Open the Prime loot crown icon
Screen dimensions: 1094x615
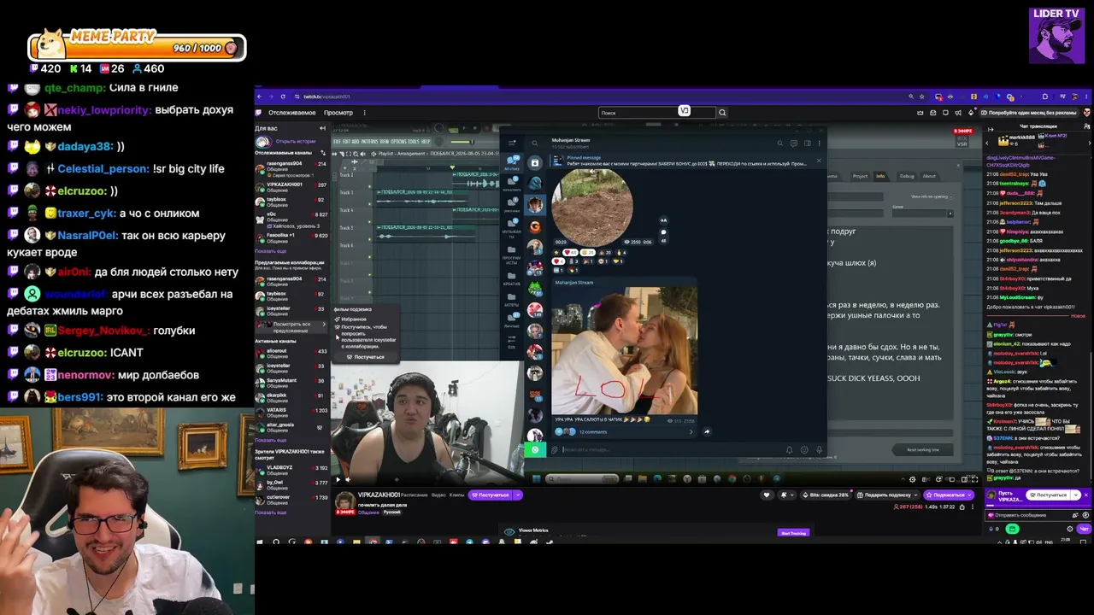(920, 113)
